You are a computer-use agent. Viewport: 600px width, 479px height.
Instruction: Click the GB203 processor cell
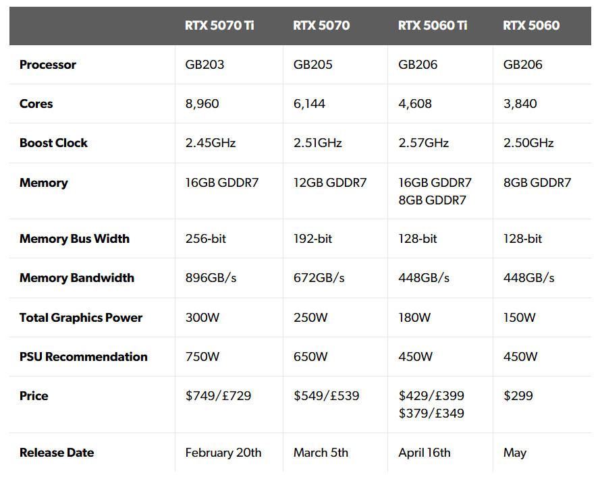coord(204,65)
